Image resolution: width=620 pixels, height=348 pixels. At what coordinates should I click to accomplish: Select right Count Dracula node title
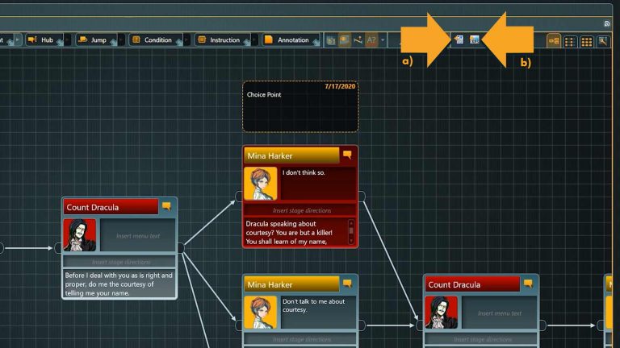pos(472,284)
